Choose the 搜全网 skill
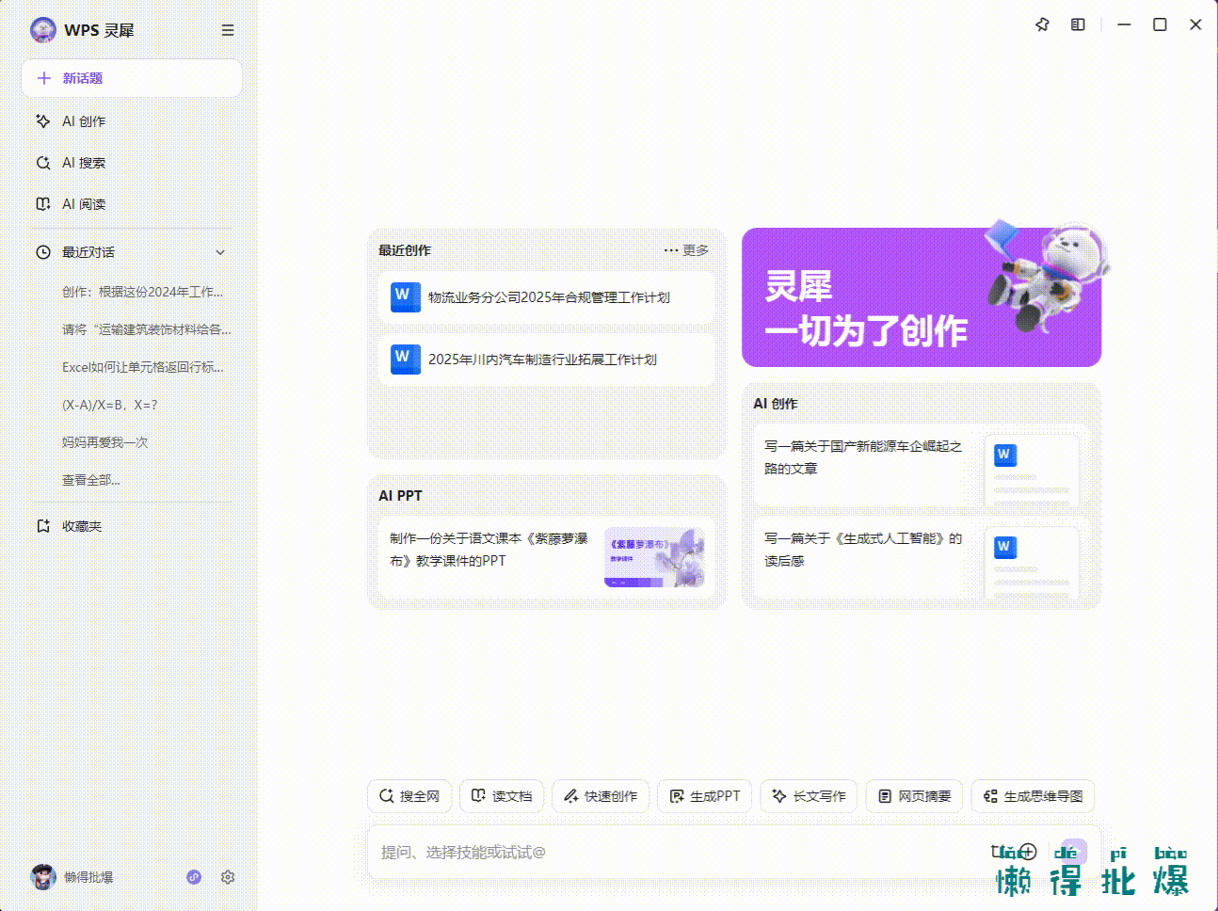 [x=409, y=796]
